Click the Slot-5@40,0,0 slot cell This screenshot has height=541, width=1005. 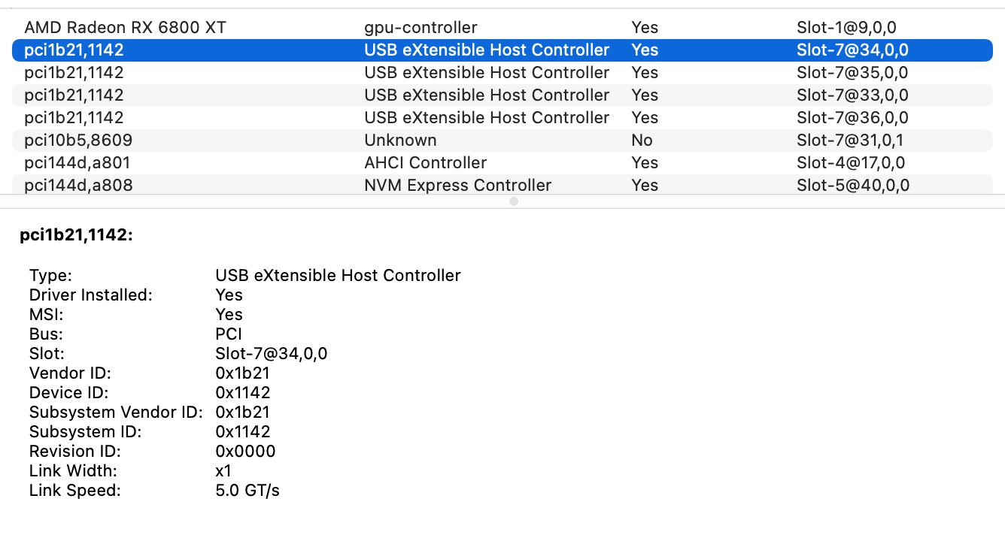point(852,186)
